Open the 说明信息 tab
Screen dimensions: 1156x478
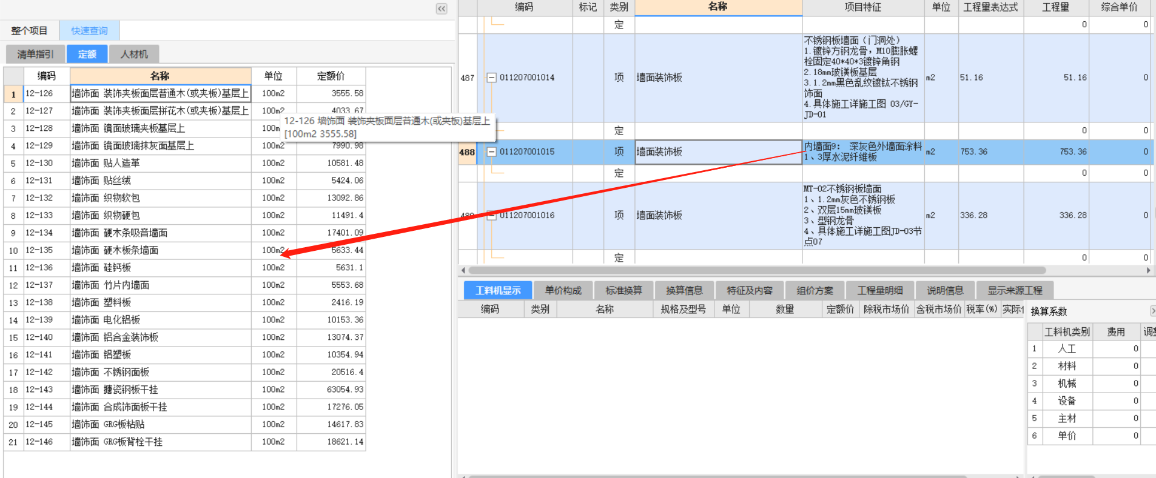(x=945, y=290)
